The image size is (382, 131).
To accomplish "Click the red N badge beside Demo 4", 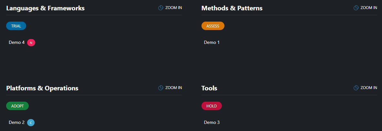I will (x=31, y=42).
